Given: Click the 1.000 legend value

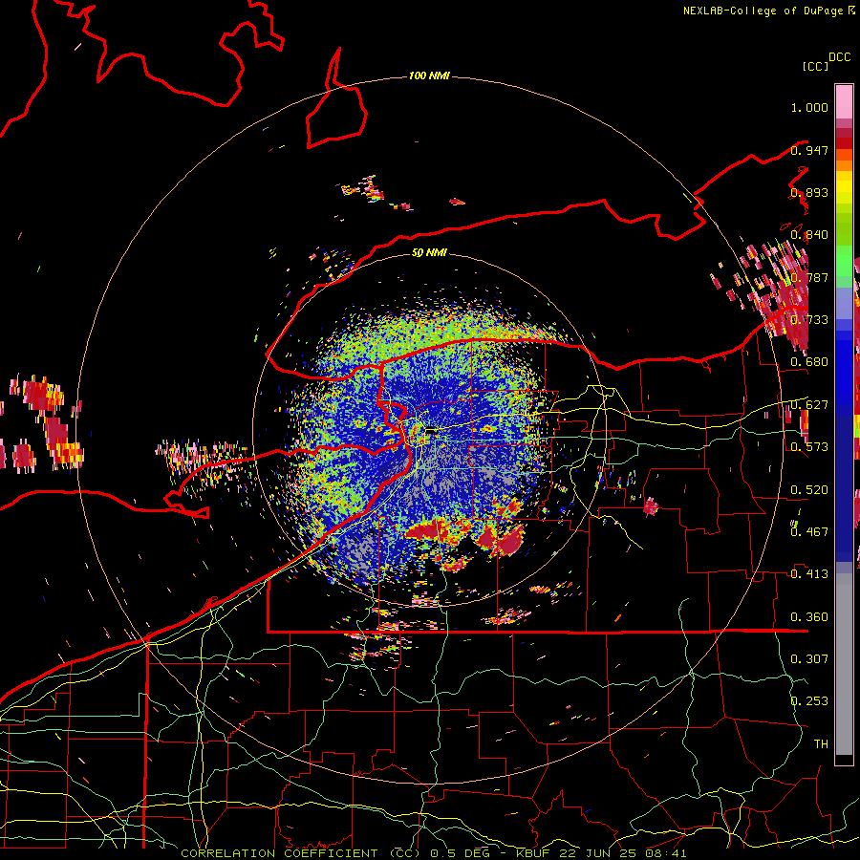Looking at the screenshot, I should [x=809, y=107].
